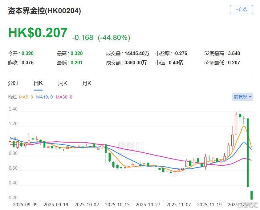
Task: Click the 52周最高 value 3.540
Action: click(x=234, y=53)
